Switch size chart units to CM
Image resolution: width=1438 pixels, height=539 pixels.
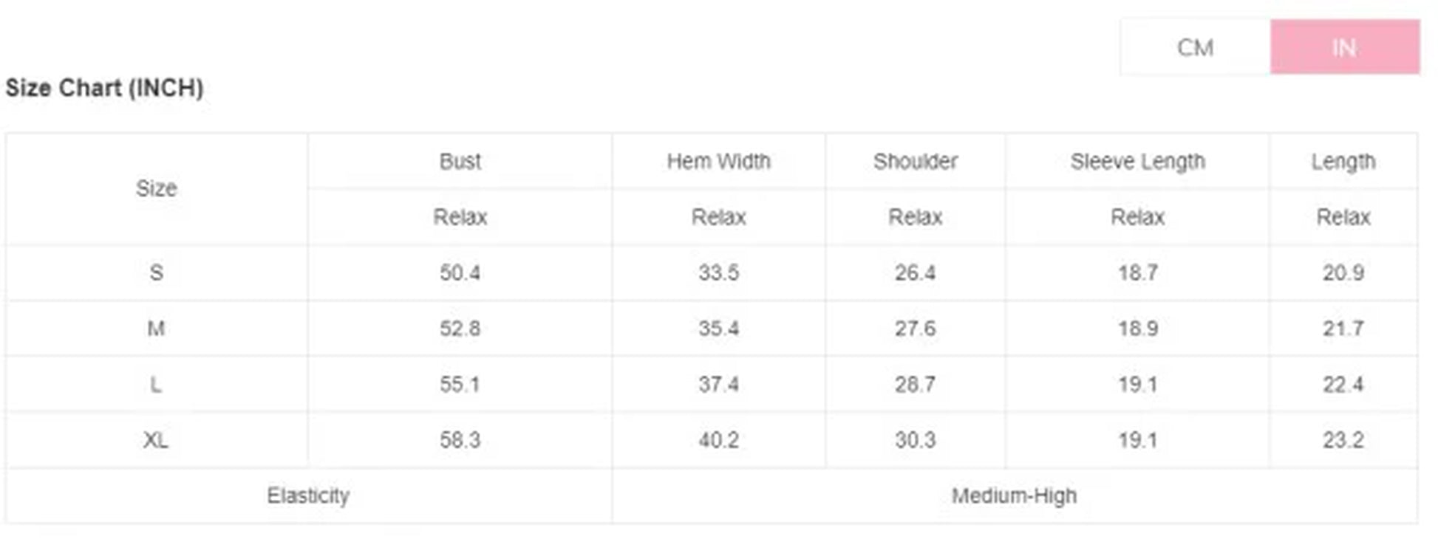coord(1194,48)
